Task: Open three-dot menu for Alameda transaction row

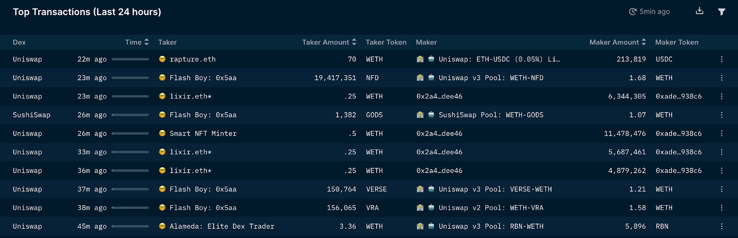Action: click(721, 226)
